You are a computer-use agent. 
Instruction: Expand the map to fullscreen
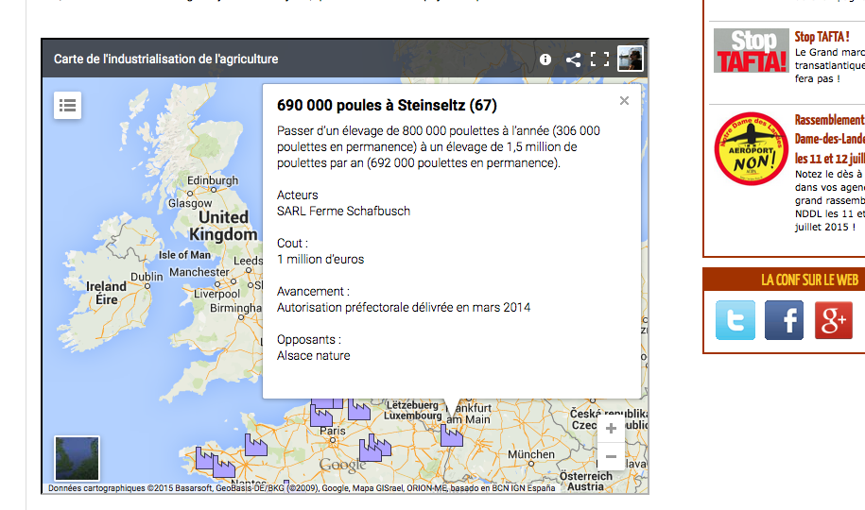tap(599, 59)
